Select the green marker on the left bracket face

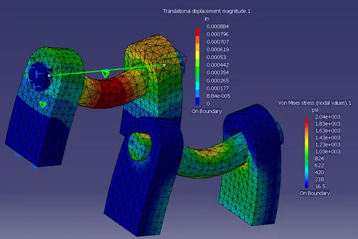tap(42, 104)
